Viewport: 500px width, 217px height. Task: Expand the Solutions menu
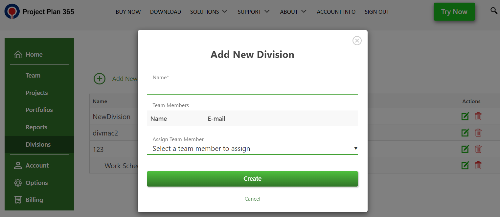click(209, 12)
